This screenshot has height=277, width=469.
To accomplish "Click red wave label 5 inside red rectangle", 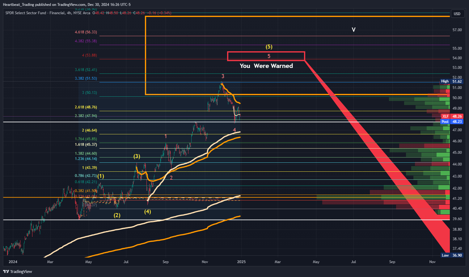I will [269, 56].
